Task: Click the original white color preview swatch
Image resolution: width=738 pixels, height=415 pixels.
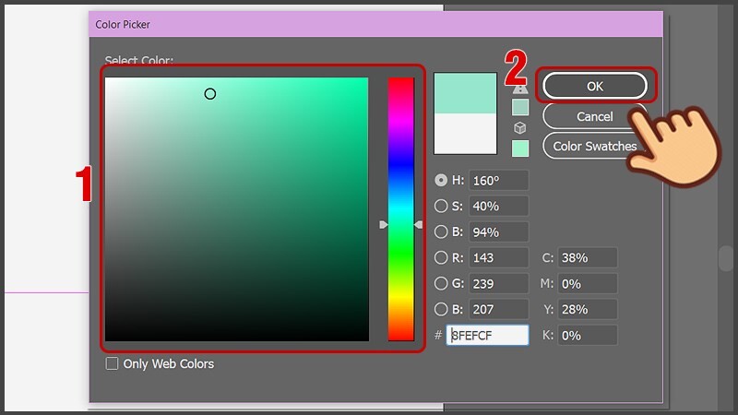Action: (x=465, y=134)
